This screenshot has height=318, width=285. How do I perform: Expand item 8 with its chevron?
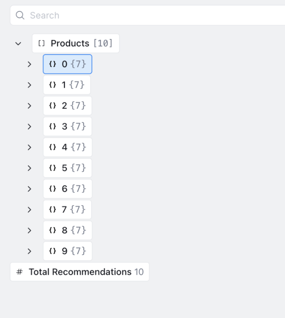click(x=29, y=230)
